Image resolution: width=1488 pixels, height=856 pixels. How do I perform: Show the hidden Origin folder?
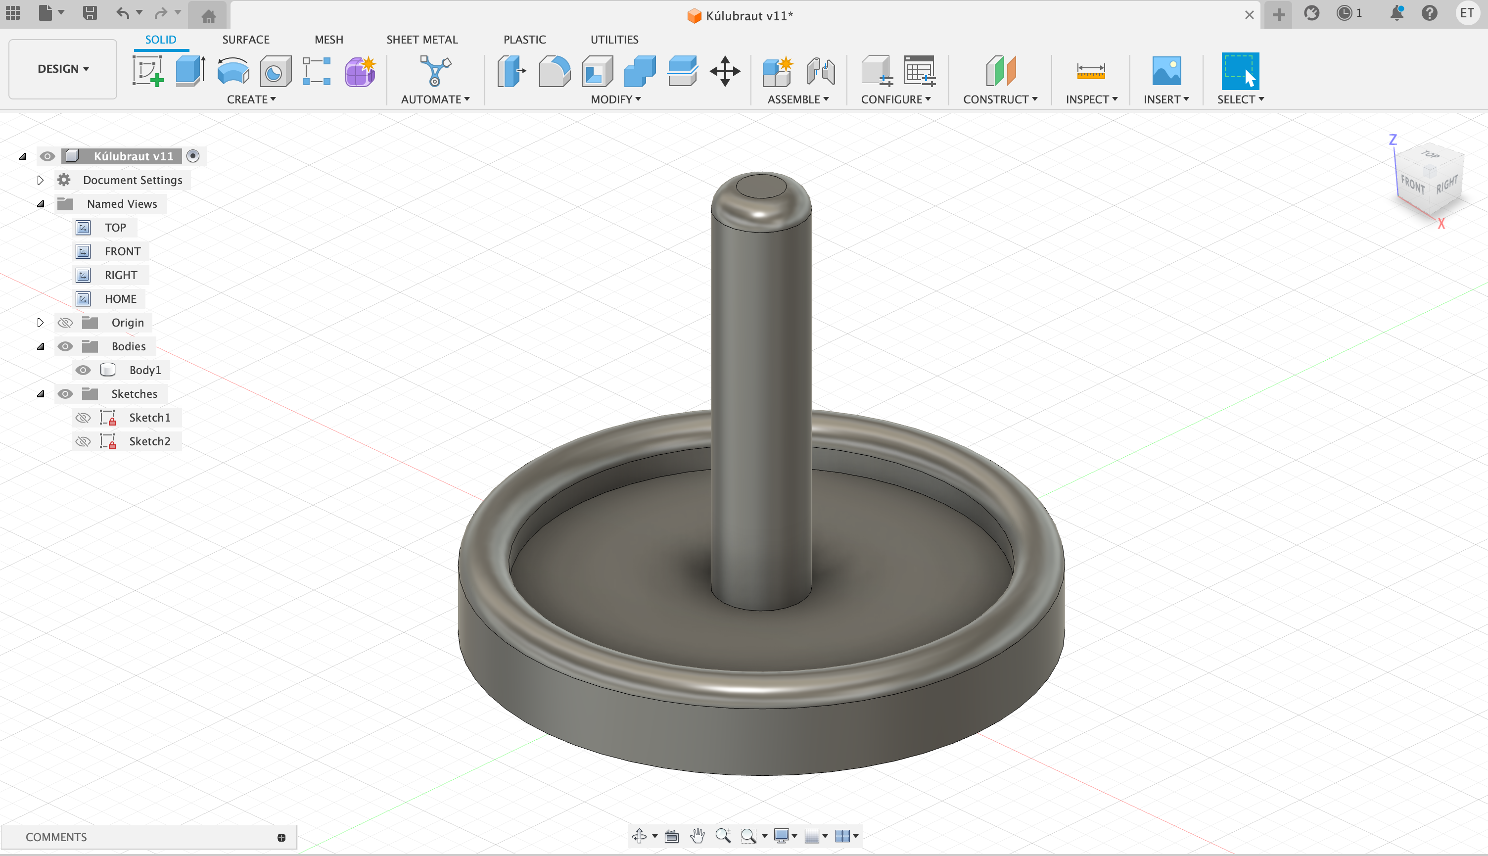pos(65,323)
